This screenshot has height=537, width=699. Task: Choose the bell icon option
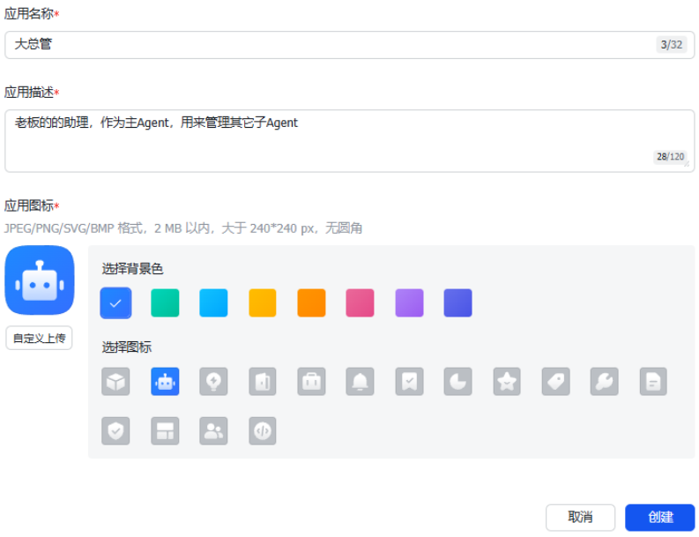pos(360,381)
